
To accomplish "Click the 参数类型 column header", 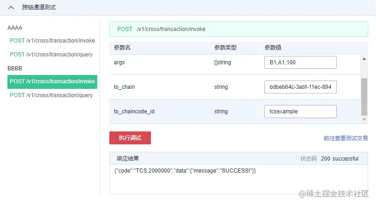I will [225, 48].
